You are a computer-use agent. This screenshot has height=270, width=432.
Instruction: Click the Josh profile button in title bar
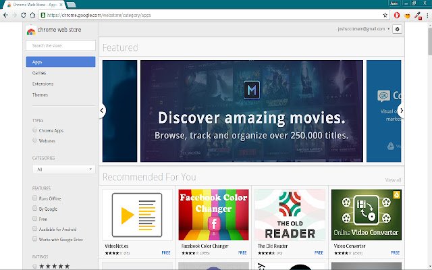click(394, 3)
